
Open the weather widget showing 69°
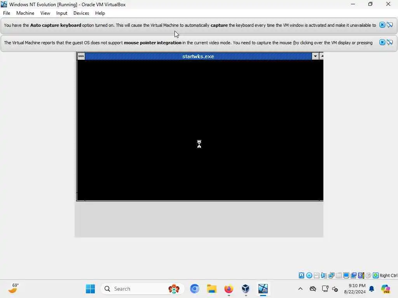click(x=13, y=289)
